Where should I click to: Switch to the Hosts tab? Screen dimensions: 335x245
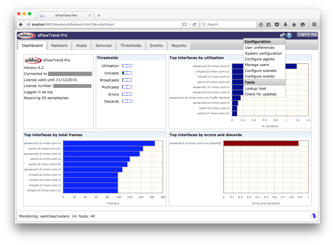pyautogui.click(x=82, y=45)
